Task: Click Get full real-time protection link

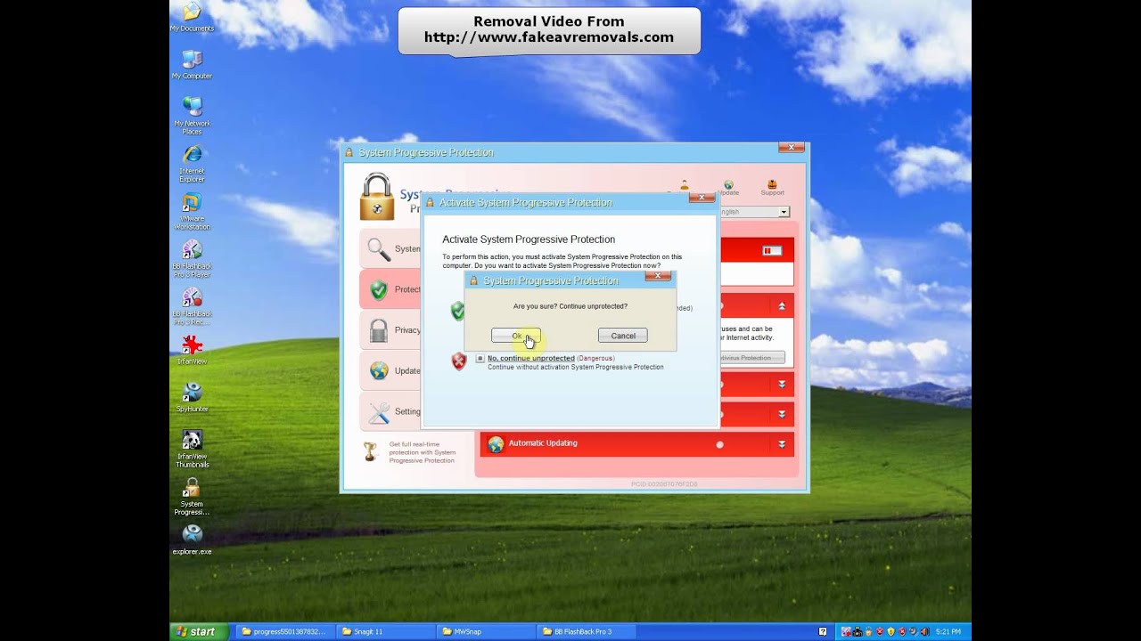Action: coord(423,452)
